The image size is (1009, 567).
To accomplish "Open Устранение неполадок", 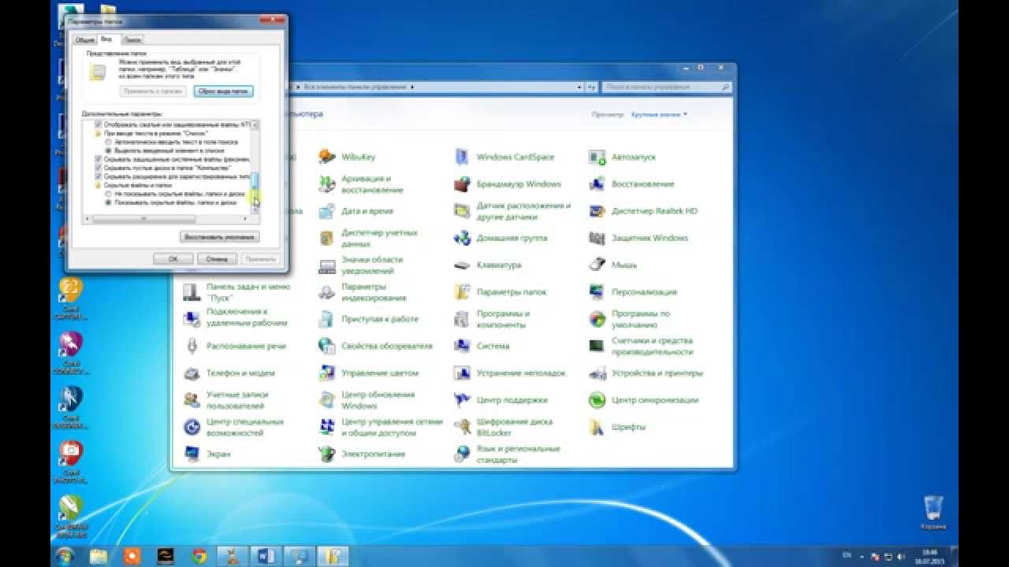I will 510,372.
